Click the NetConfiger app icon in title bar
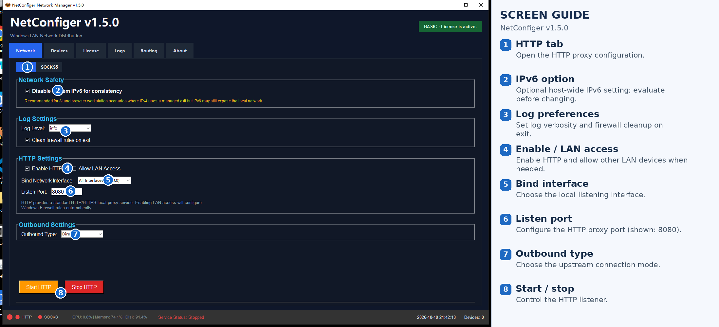719x327 pixels. [x=8, y=5]
